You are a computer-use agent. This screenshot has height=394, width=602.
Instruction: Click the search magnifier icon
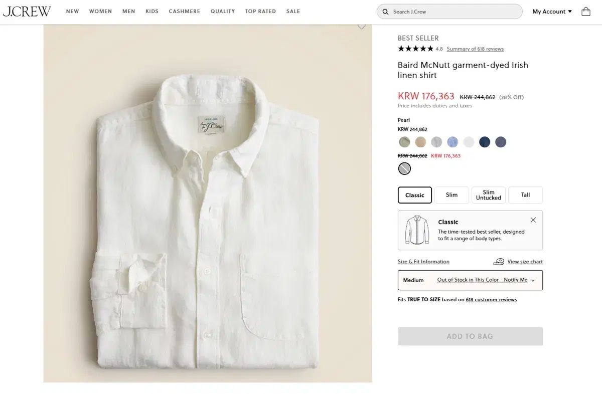tap(386, 11)
